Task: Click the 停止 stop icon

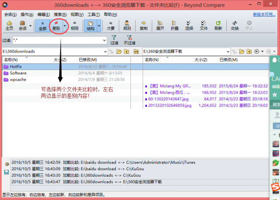Action: (x=249, y=25)
